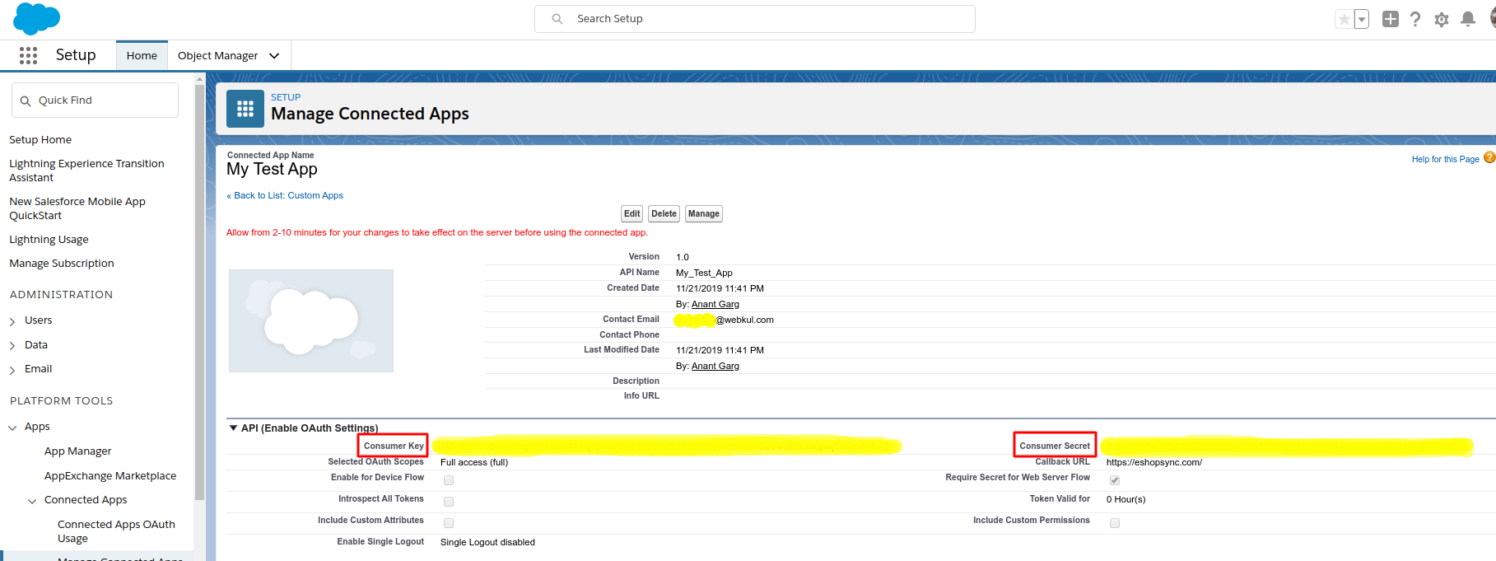1496x561 pixels.
Task: Collapse the API (Enable OAuth Settings) section
Action: [x=233, y=428]
